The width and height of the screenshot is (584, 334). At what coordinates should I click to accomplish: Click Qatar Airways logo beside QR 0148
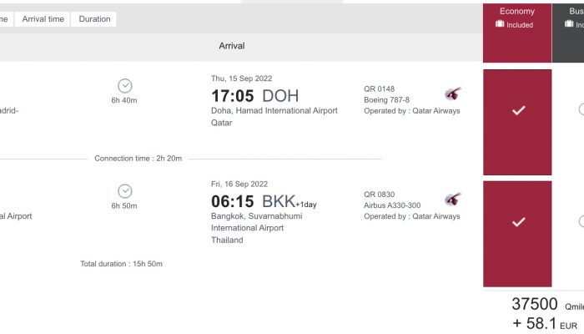click(x=452, y=94)
